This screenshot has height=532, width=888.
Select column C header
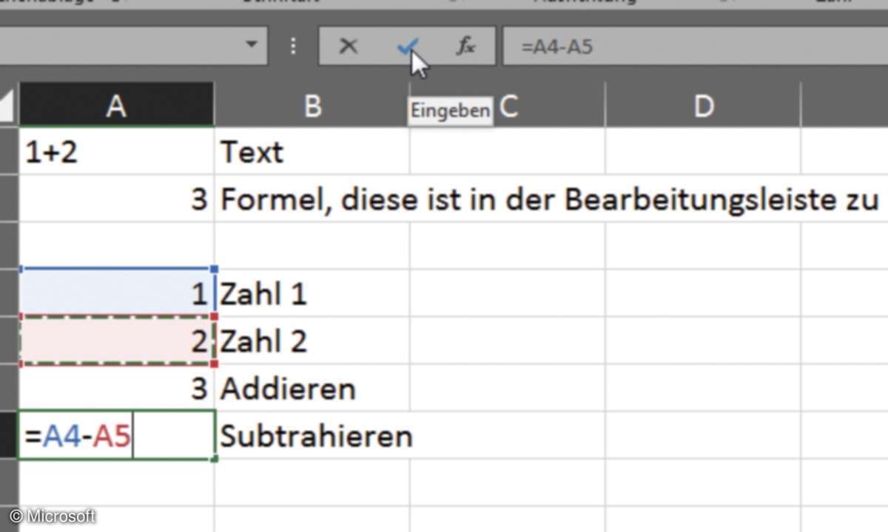[x=507, y=106]
